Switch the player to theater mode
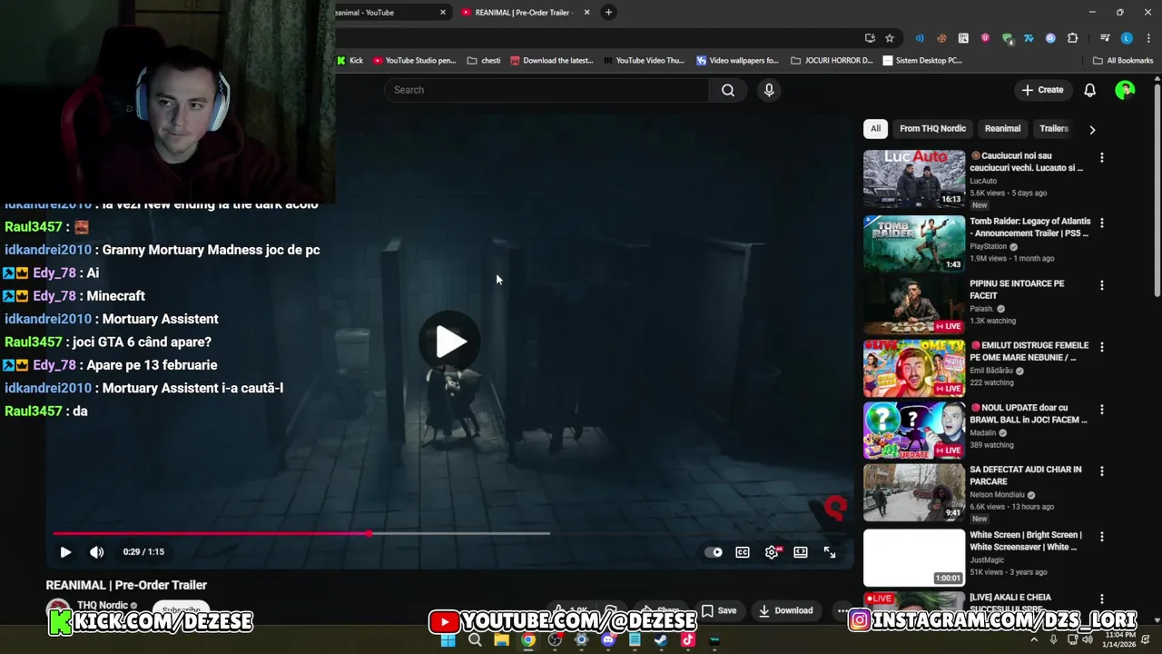1162x654 pixels. (x=801, y=552)
